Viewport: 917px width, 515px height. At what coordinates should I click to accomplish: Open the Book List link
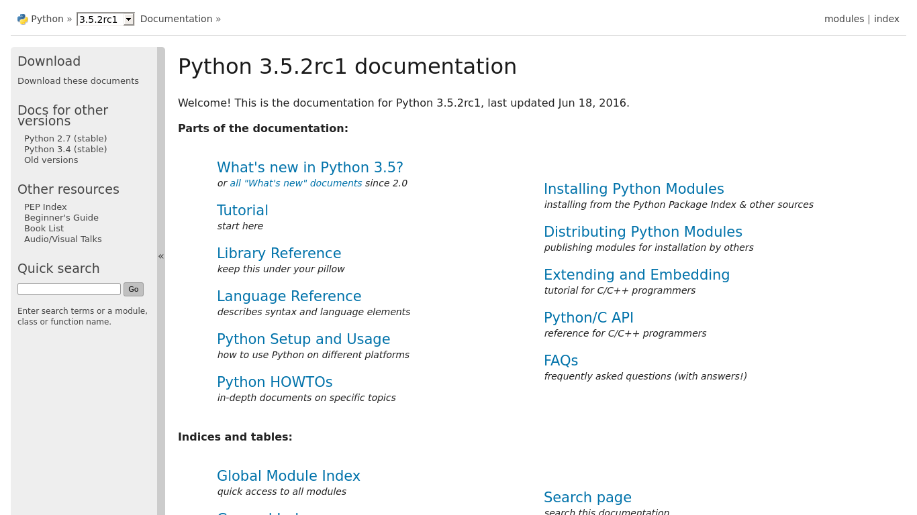pos(44,229)
